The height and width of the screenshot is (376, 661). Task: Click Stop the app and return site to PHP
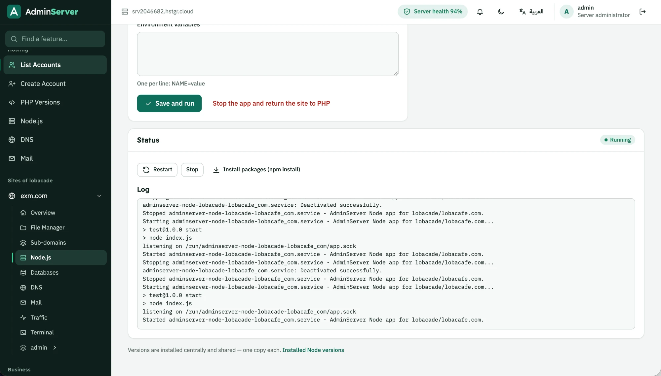[271, 103]
